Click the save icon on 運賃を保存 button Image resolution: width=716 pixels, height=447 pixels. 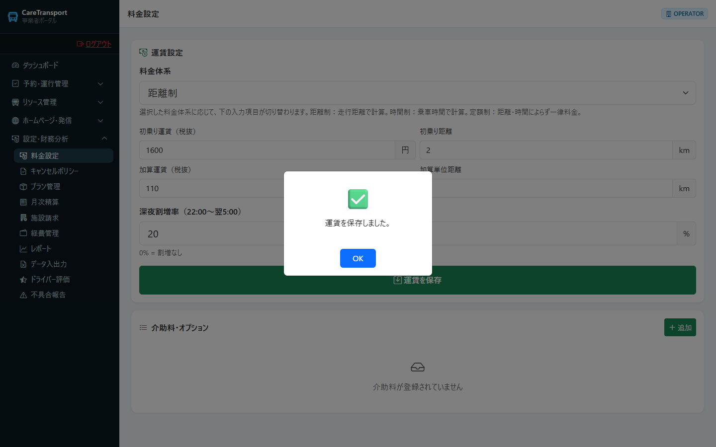tap(398, 280)
